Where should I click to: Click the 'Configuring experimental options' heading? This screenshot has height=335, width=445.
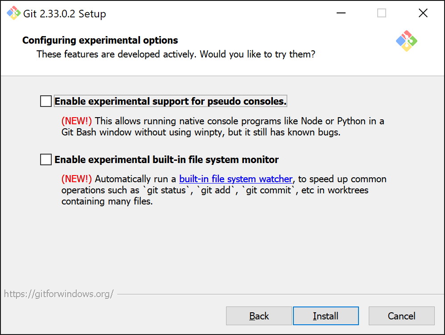point(100,40)
